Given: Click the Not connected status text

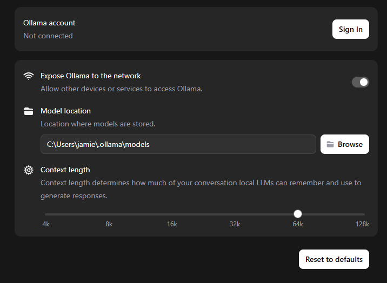Looking at the screenshot, I should [48, 36].
